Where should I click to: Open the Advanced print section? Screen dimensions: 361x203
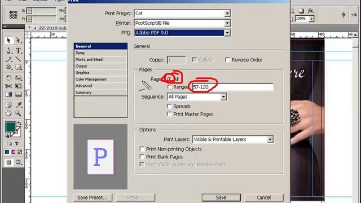[x=100, y=86]
